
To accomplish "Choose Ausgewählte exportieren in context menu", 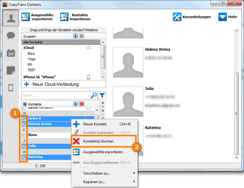I will click(x=104, y=152).
